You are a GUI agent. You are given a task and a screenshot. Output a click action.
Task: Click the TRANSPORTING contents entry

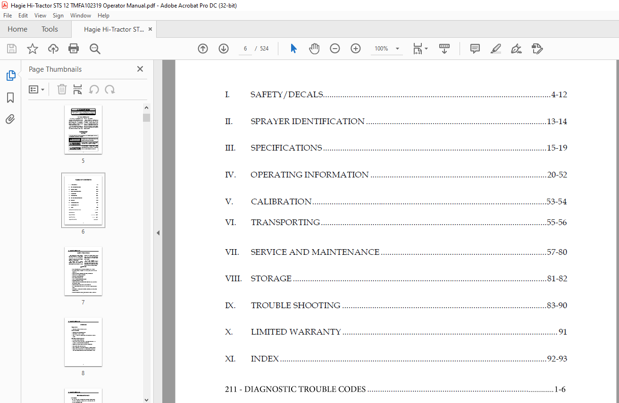coord(396,222)
